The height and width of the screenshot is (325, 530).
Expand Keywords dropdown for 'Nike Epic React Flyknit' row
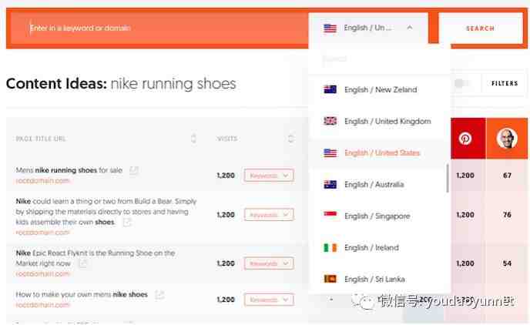point(269,263)
